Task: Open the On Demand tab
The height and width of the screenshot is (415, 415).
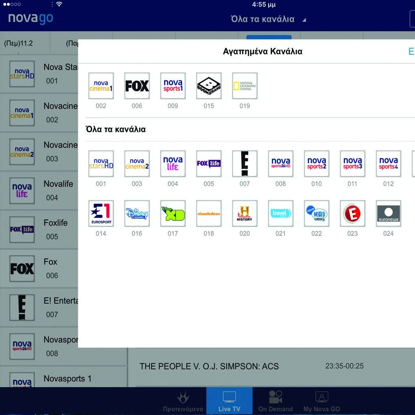Action: pos(276,401)
